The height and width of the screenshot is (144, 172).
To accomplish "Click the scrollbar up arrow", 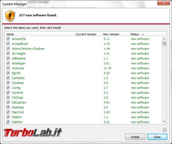I will pos(164,39).
